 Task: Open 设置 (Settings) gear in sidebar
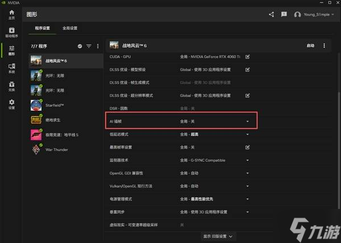(x=11, y=105)
